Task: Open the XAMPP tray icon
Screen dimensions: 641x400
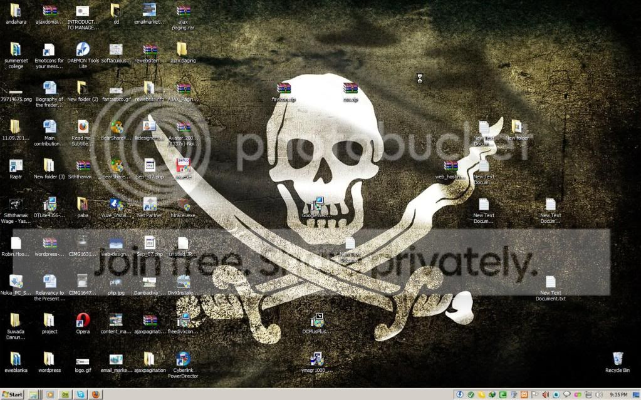Action: coord(524,394)
